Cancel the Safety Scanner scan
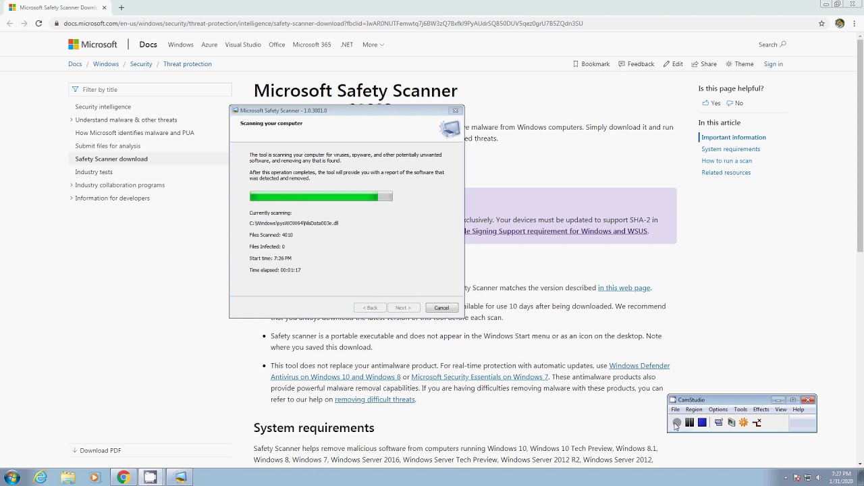 click(x=441, y=308)
